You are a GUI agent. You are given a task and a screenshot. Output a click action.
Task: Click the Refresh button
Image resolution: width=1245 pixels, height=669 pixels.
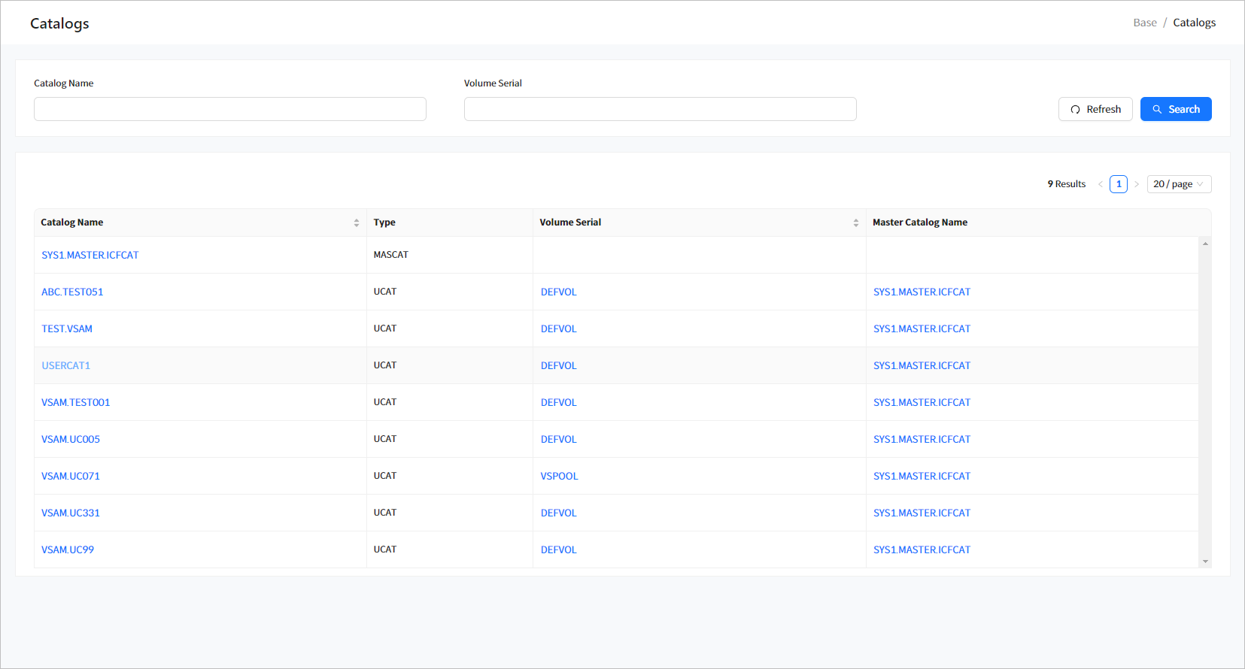point(1095,109)
